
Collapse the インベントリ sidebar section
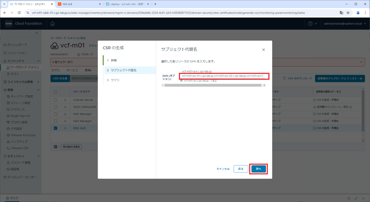point(38,61)
